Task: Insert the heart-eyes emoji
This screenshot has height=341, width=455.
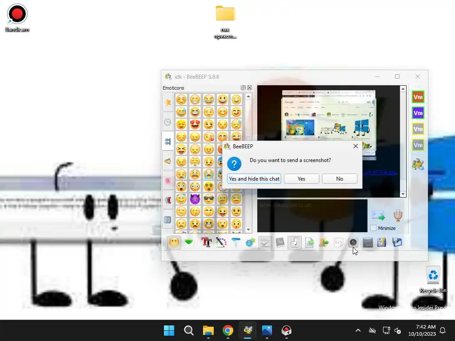Action: pyautogui.click(x=195, y=124)
